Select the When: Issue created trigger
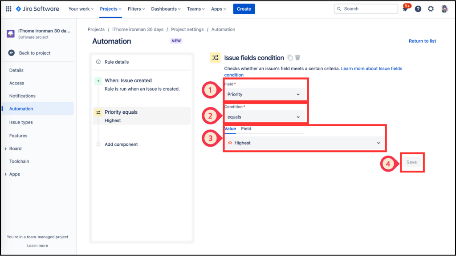 pyautogui.click(x=142, y=84)
